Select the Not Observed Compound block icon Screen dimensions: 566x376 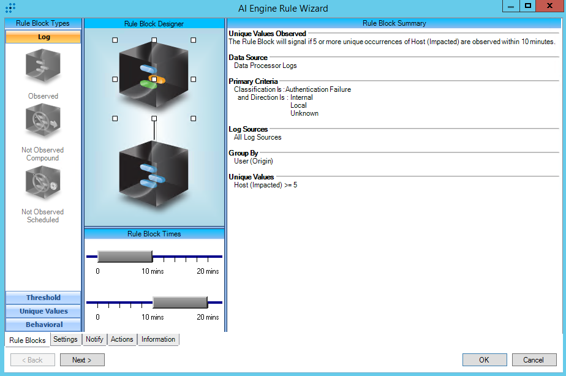click(43, 121)
